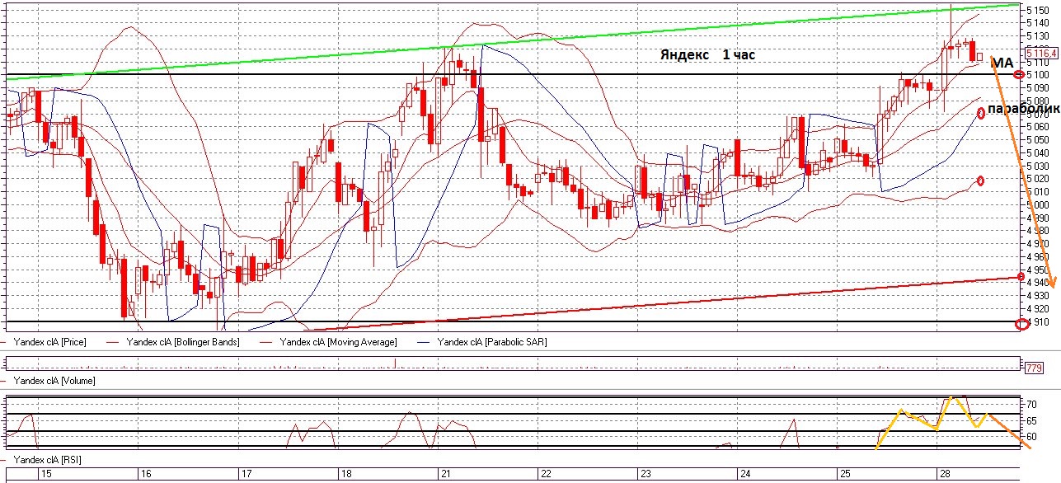Viewport: 1061px width, 483px height.
Task: Click date label 21 on time axis
Action: [x=446, y=474]
